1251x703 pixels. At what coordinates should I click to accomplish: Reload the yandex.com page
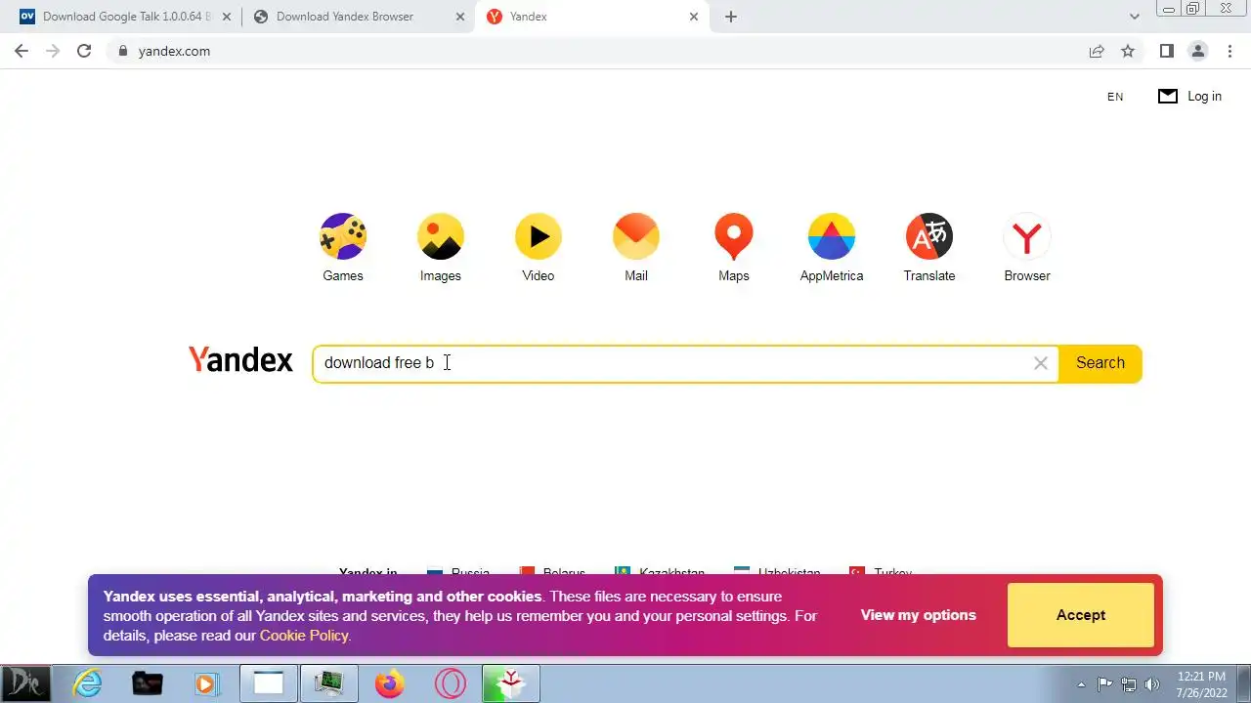(84, 51)
